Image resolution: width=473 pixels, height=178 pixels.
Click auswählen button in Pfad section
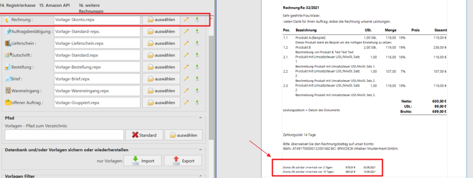tap(184, 135)
